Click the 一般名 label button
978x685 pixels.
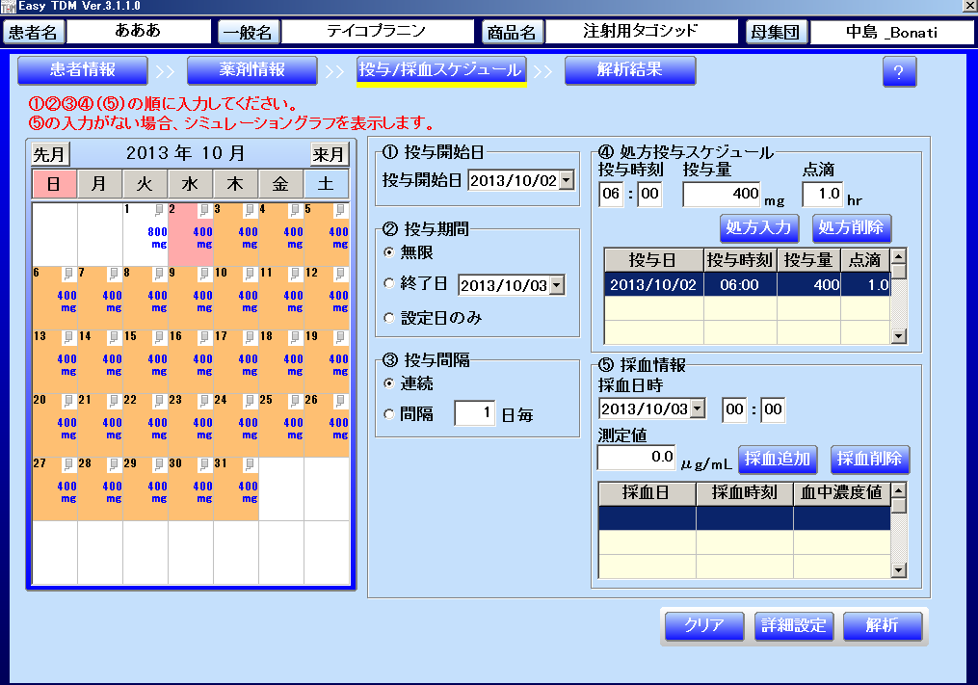tap(249, 32)
